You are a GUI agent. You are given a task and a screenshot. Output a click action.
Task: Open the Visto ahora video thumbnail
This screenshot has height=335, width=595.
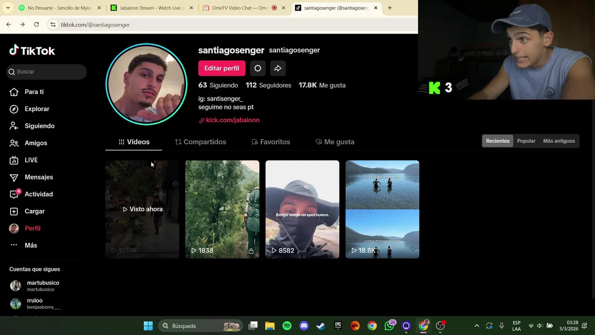[142, 209]
